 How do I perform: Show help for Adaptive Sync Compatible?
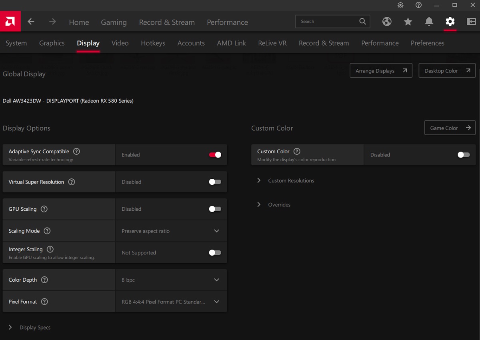pyautogui.click(x=76, y=152)
